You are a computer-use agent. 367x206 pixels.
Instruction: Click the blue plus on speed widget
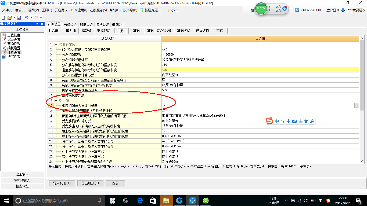coord(285,8)
